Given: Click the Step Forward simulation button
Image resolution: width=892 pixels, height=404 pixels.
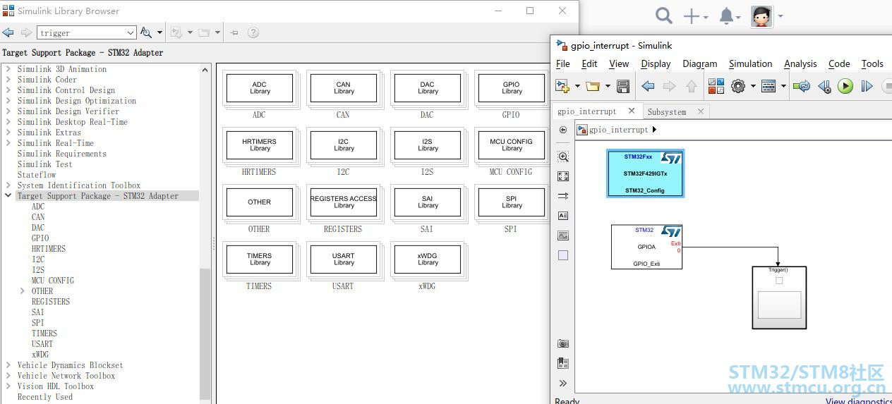Looking at the screenshot, I should click(x=867, y=86).
